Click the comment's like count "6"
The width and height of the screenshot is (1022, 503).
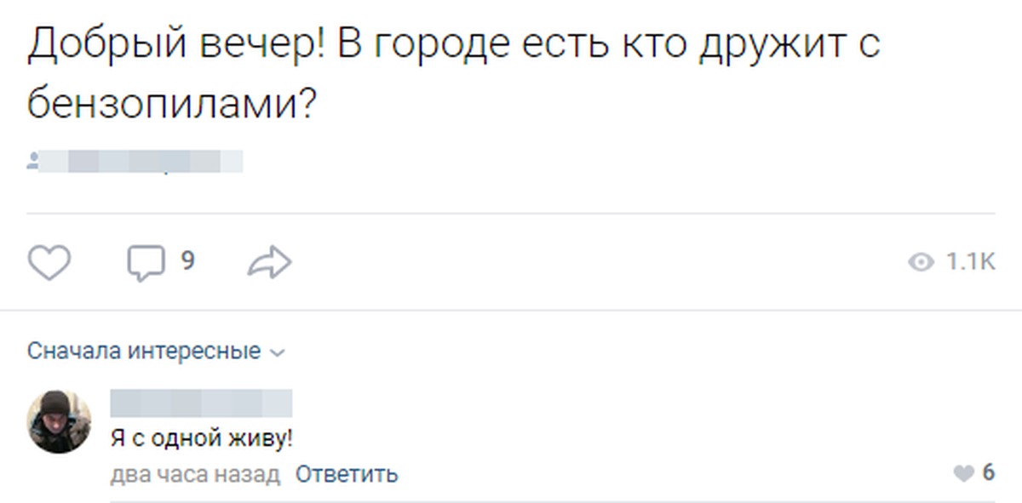[x=988, y=473]
